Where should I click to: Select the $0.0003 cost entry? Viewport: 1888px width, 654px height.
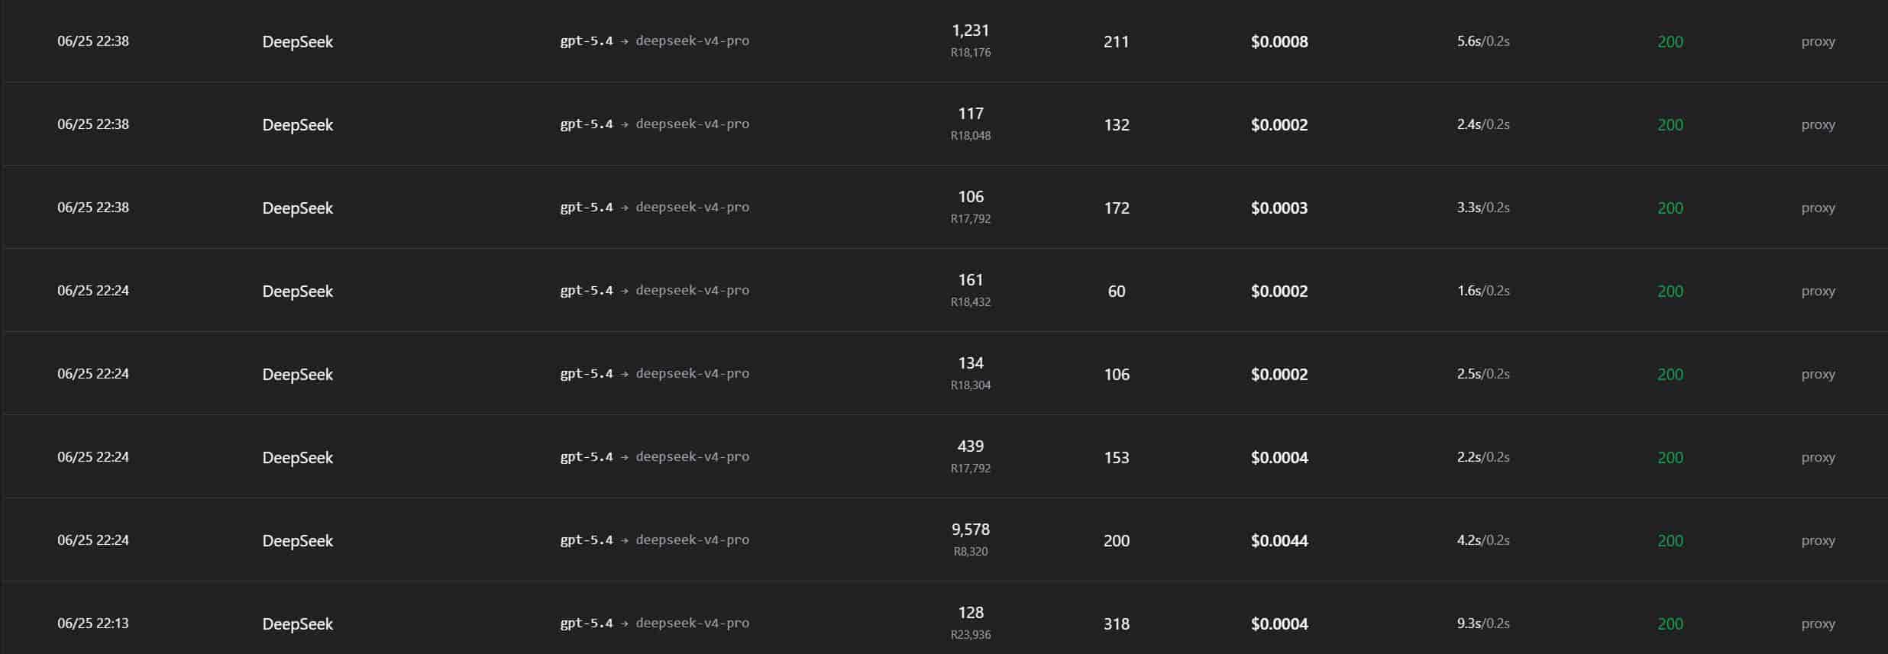point(1279,208)
